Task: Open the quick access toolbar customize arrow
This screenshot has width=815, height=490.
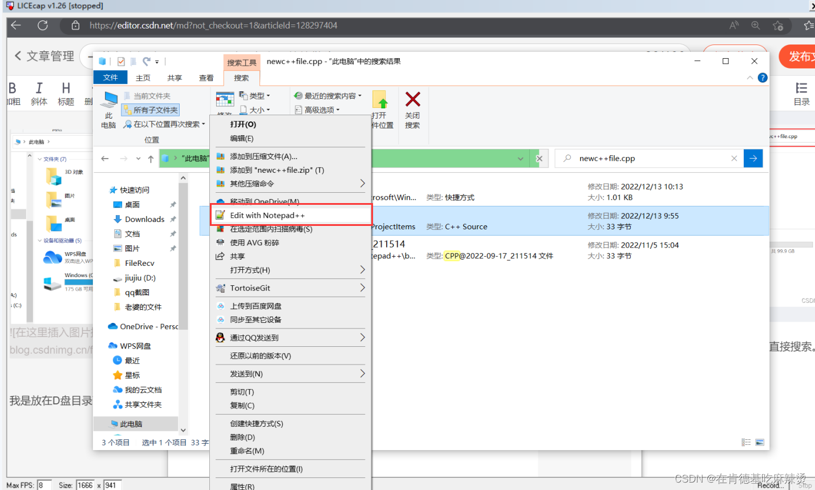Action: tap(157, 62)
